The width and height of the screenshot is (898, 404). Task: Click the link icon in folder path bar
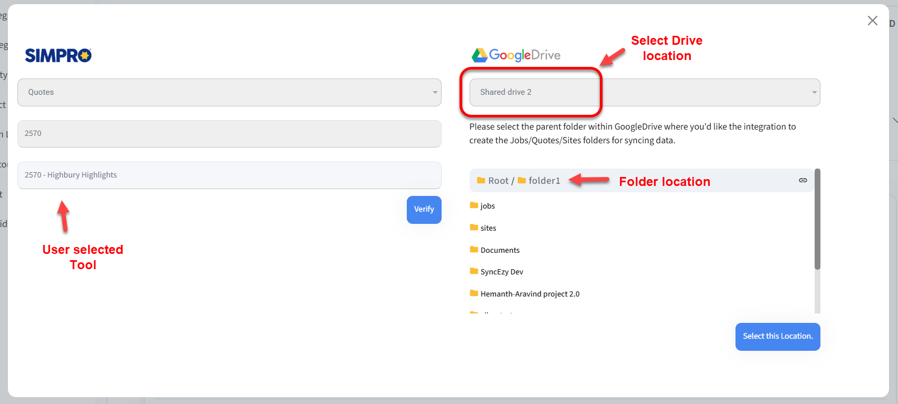tap(803, 180)
